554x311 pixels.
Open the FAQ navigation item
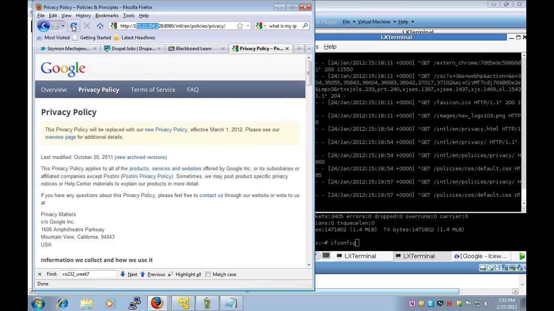(193, 90)
